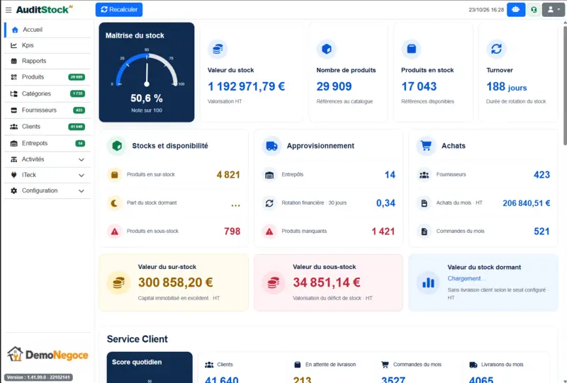Screen dimensions: 567x383
Task: Click the 188 jours turnover value
Action: [506, 86]
